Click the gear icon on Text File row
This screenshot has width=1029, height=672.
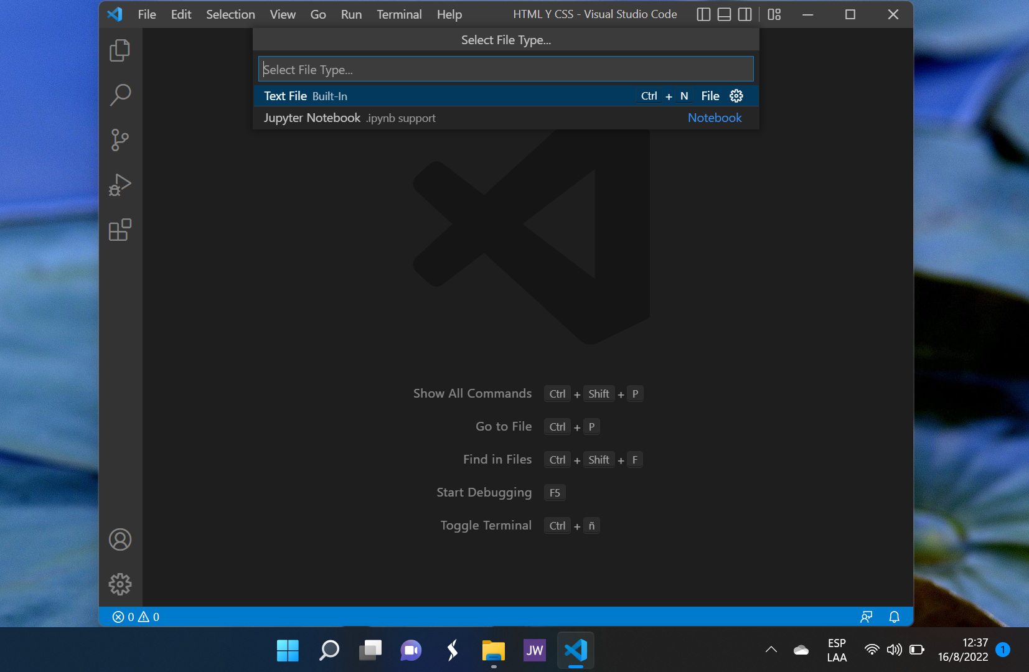pyautogui.click(x=736, y=96)
